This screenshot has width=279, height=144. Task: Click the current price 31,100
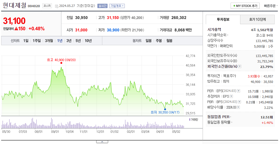click(14, 21)
